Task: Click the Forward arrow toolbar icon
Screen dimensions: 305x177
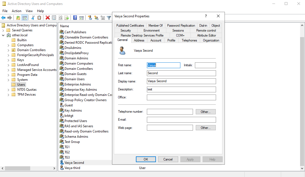Action: [10, 18]
